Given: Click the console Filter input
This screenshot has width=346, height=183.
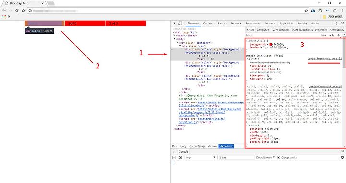Looking at the screenshot, I should click(x=236, y=157).
